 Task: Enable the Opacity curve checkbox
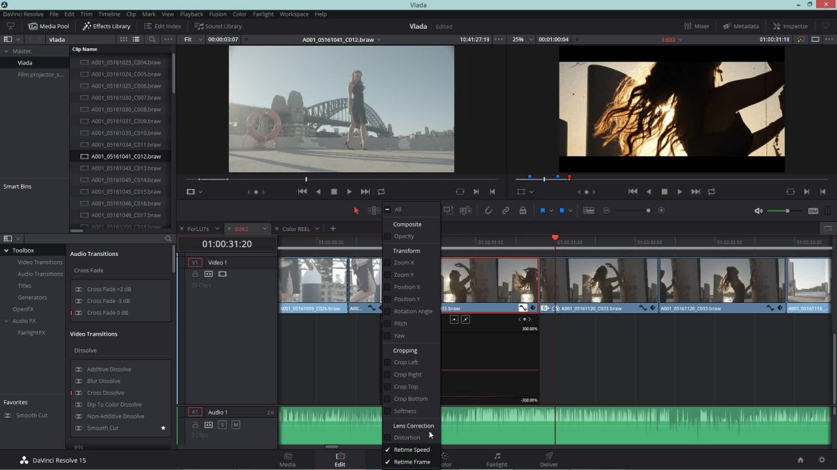[x=388, y=236]
